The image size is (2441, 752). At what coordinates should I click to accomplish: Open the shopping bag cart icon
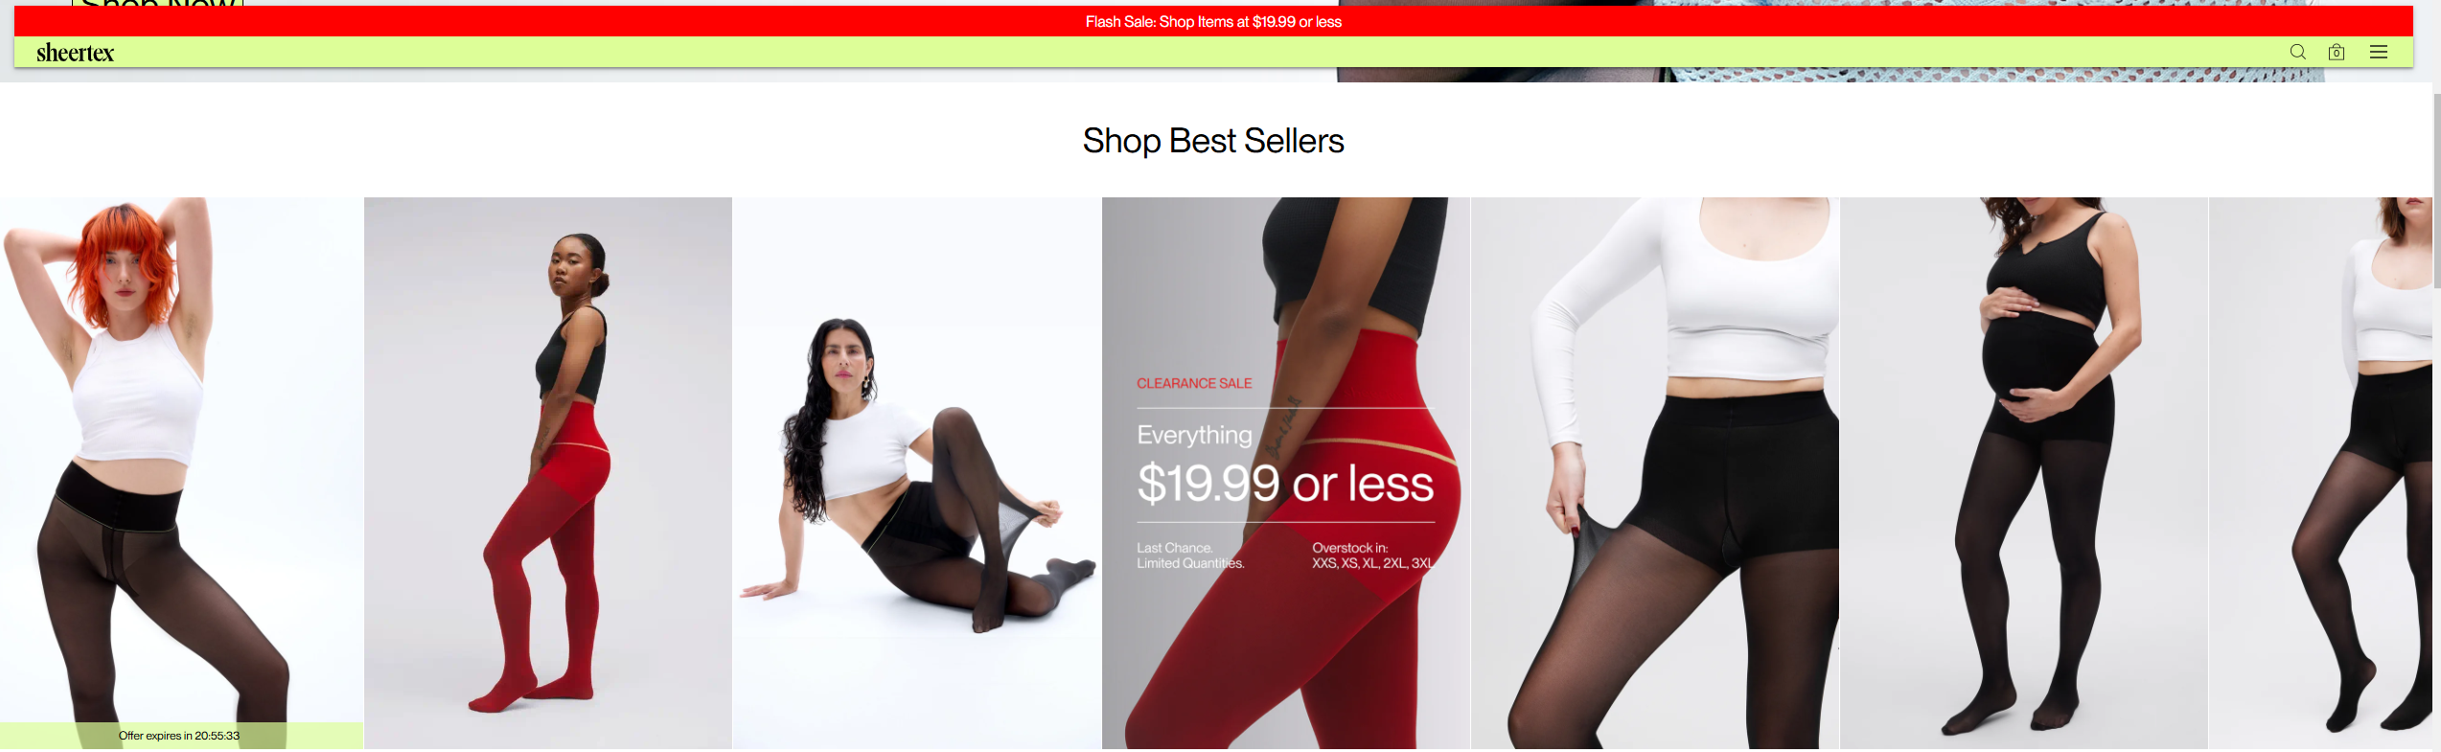(2337, 52)
